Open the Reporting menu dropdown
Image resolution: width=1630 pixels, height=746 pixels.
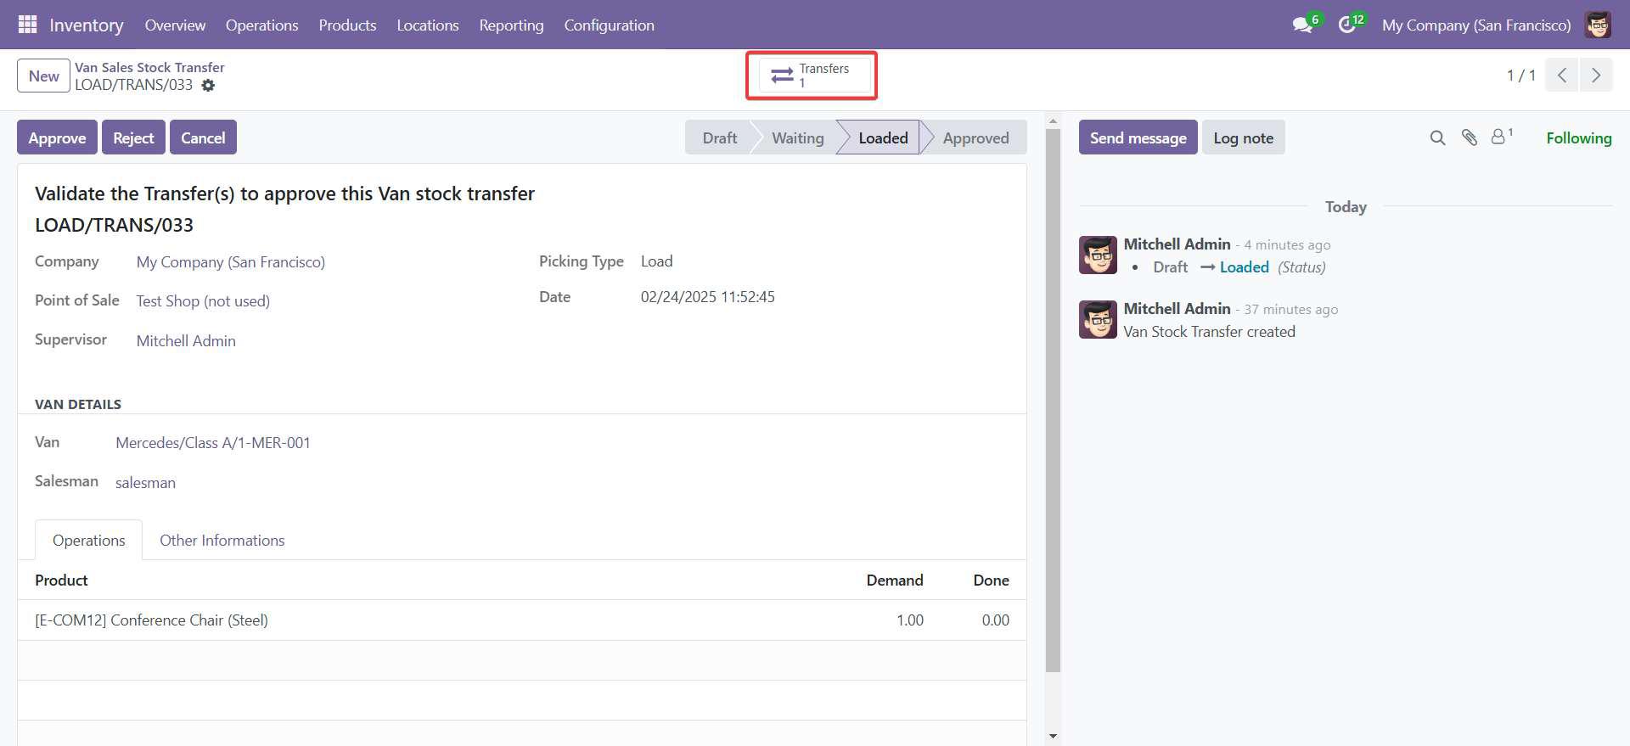coord(511,25)
